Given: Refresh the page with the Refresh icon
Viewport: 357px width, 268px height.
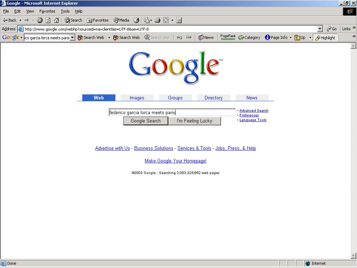Looking at the screenshot, I should pos(48,20).
